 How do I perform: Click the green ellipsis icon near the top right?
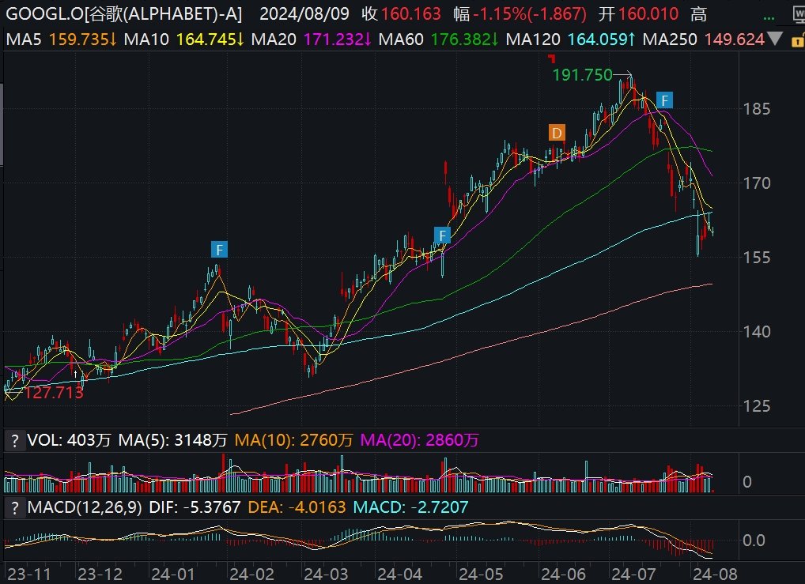[769, 18]
